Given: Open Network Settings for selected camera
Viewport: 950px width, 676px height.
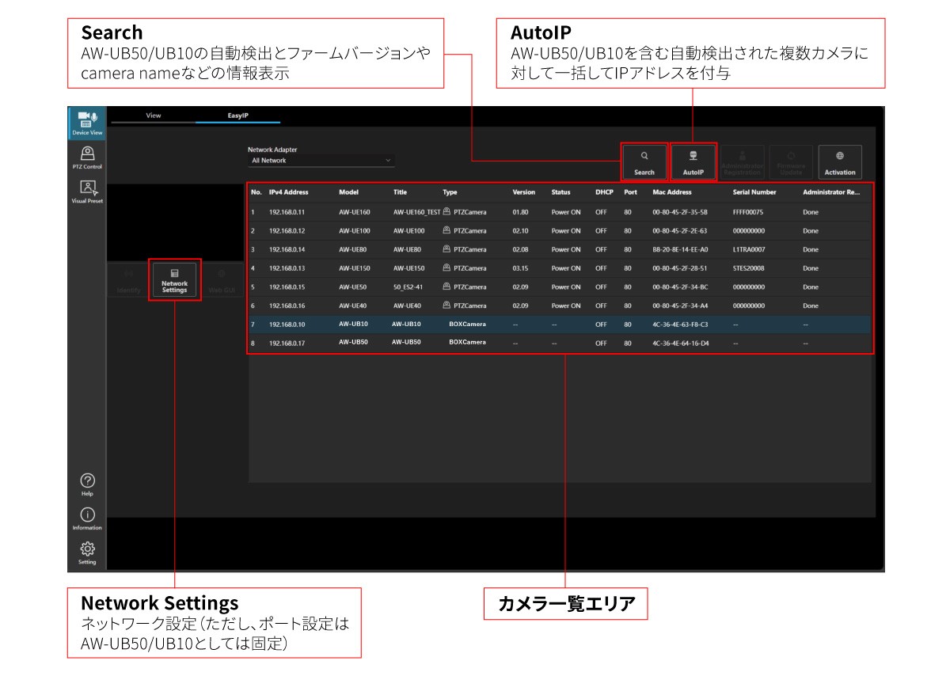Looking at the screenshot, I should coord(174,279).
